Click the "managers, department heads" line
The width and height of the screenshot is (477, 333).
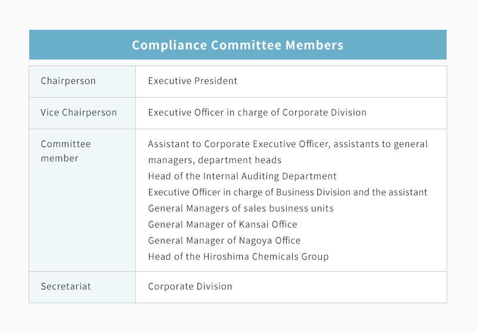tap(215, 160)
